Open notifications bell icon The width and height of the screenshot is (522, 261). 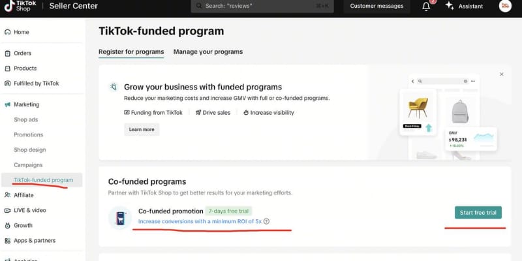click(426, 6)
